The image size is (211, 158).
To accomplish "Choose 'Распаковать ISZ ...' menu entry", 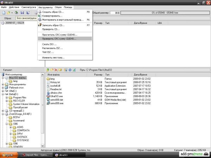I will 65,48.
